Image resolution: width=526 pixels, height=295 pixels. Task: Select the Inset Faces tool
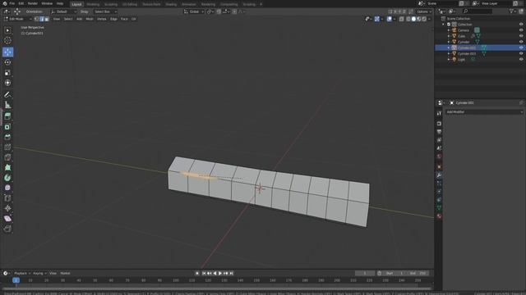coord(7,127)
